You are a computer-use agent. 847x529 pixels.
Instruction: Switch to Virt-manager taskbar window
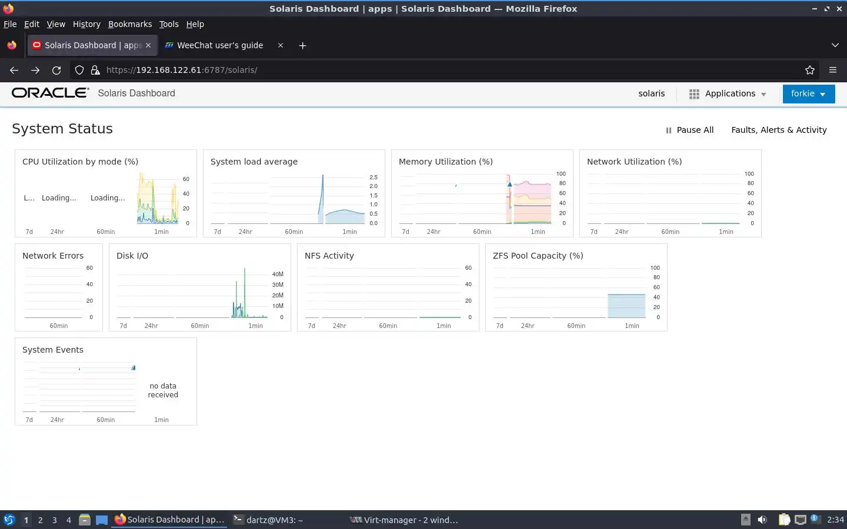point(405,520)
